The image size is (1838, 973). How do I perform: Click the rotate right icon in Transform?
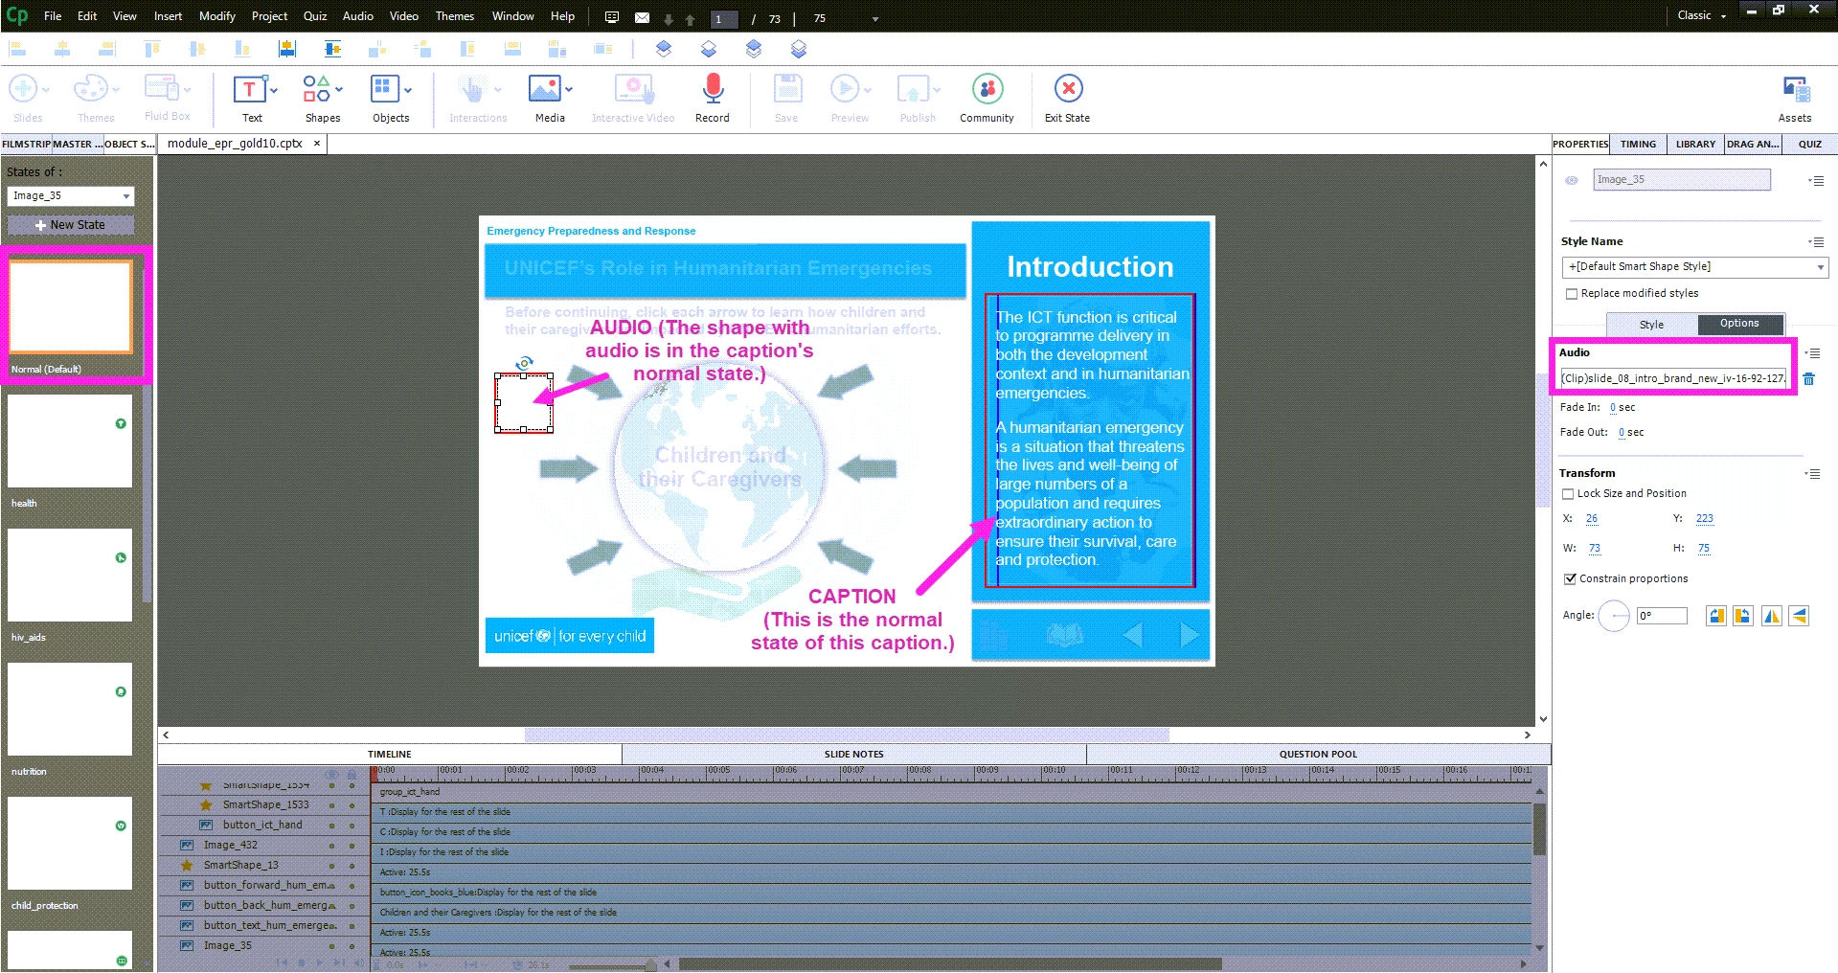(1715, 616)
